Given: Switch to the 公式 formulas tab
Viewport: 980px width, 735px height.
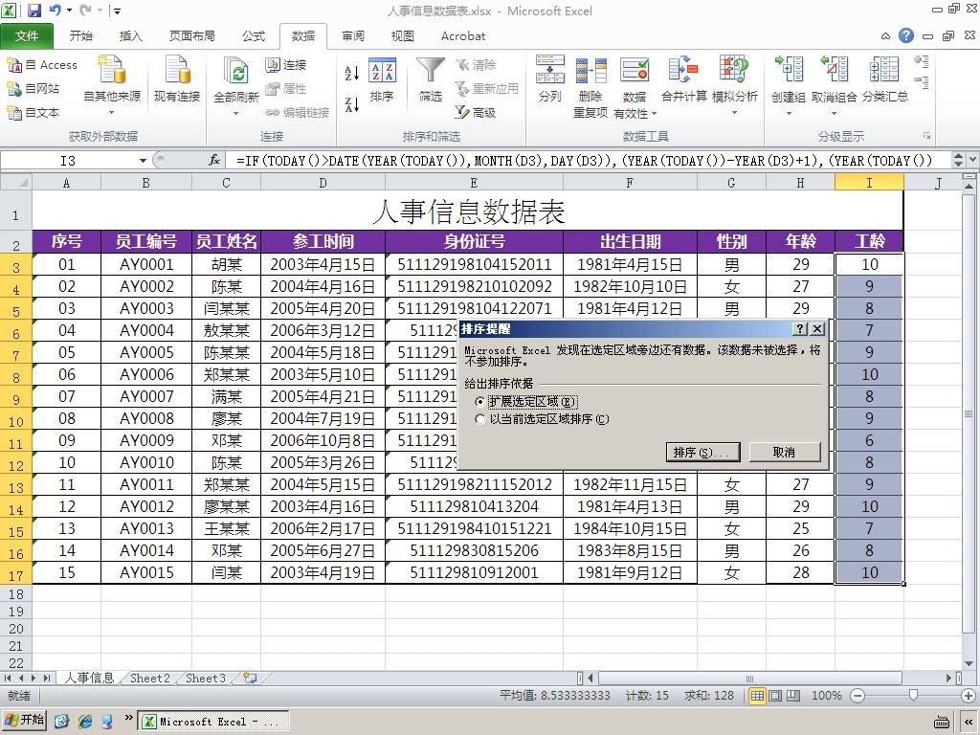Looking at the screenshot, I should click(253, 35).
